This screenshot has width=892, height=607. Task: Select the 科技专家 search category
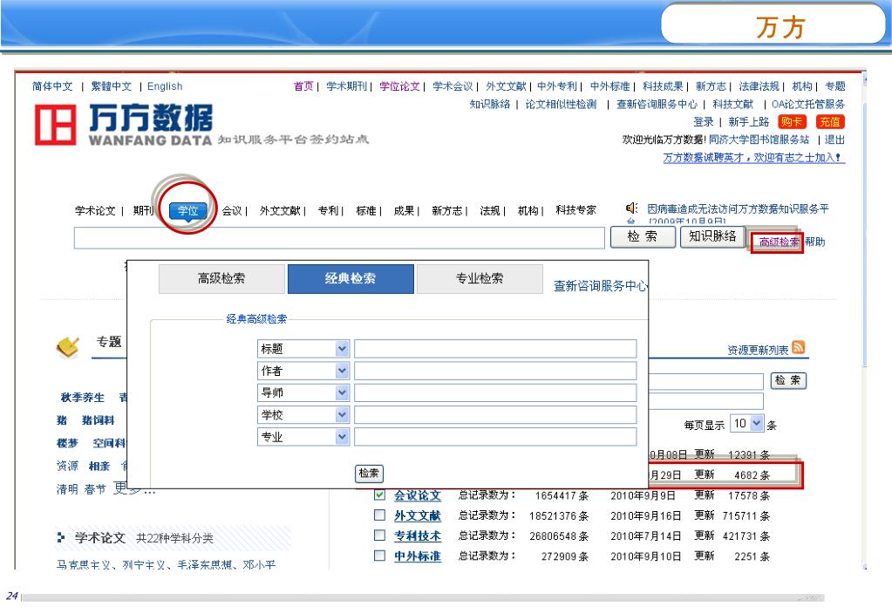[x=575, y=210]
